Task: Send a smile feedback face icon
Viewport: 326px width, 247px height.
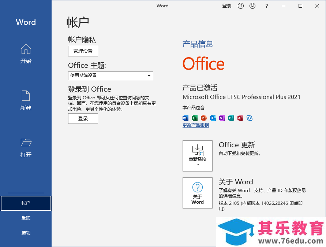Action: click(x=240, y=6)
